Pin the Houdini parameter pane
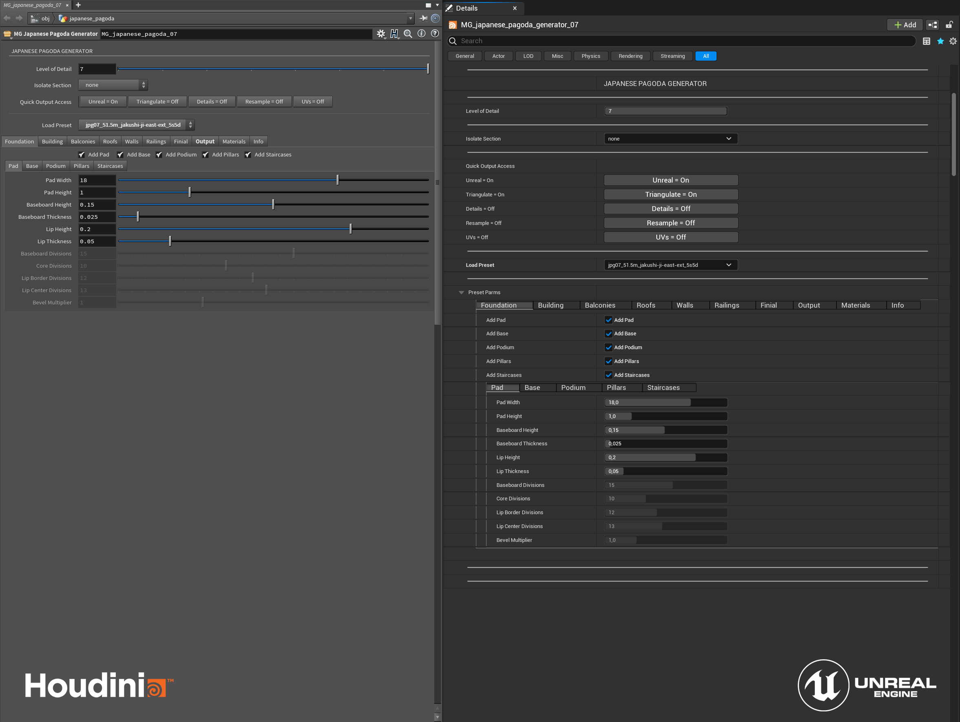Image resolution: width=960 pixels, height=722 pixels. (423, 18)
